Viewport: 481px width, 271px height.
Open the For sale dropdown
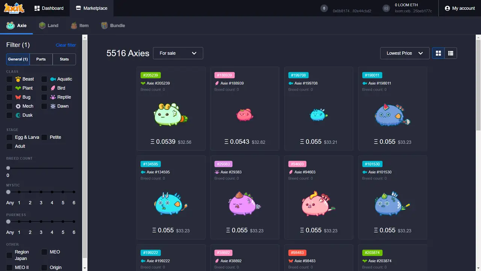coord(178,53)
